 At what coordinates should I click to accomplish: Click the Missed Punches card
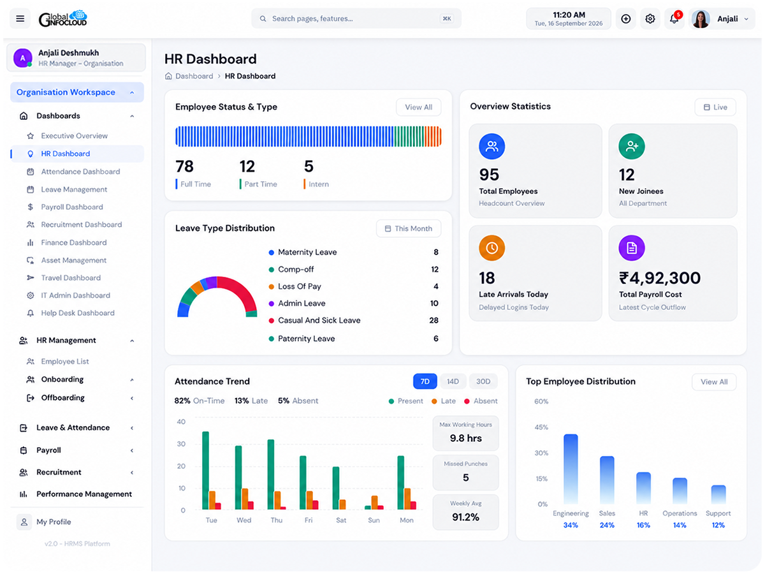pos(465,473)
